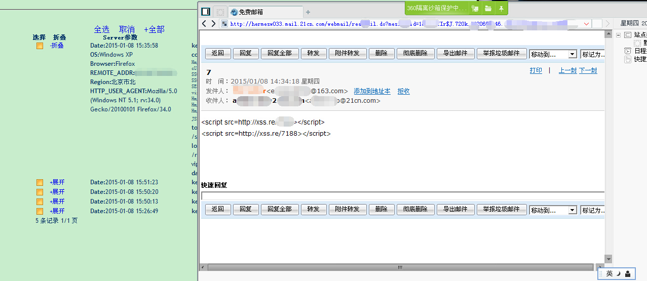Go to previous mail via 上一封
This screenshot has width=647, height=281.
coord(567,70)
